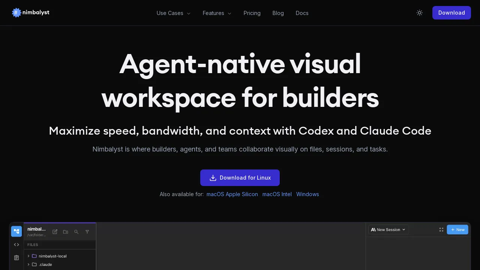Click the new folder icon
480x270 pixels.
click(66, 232)
